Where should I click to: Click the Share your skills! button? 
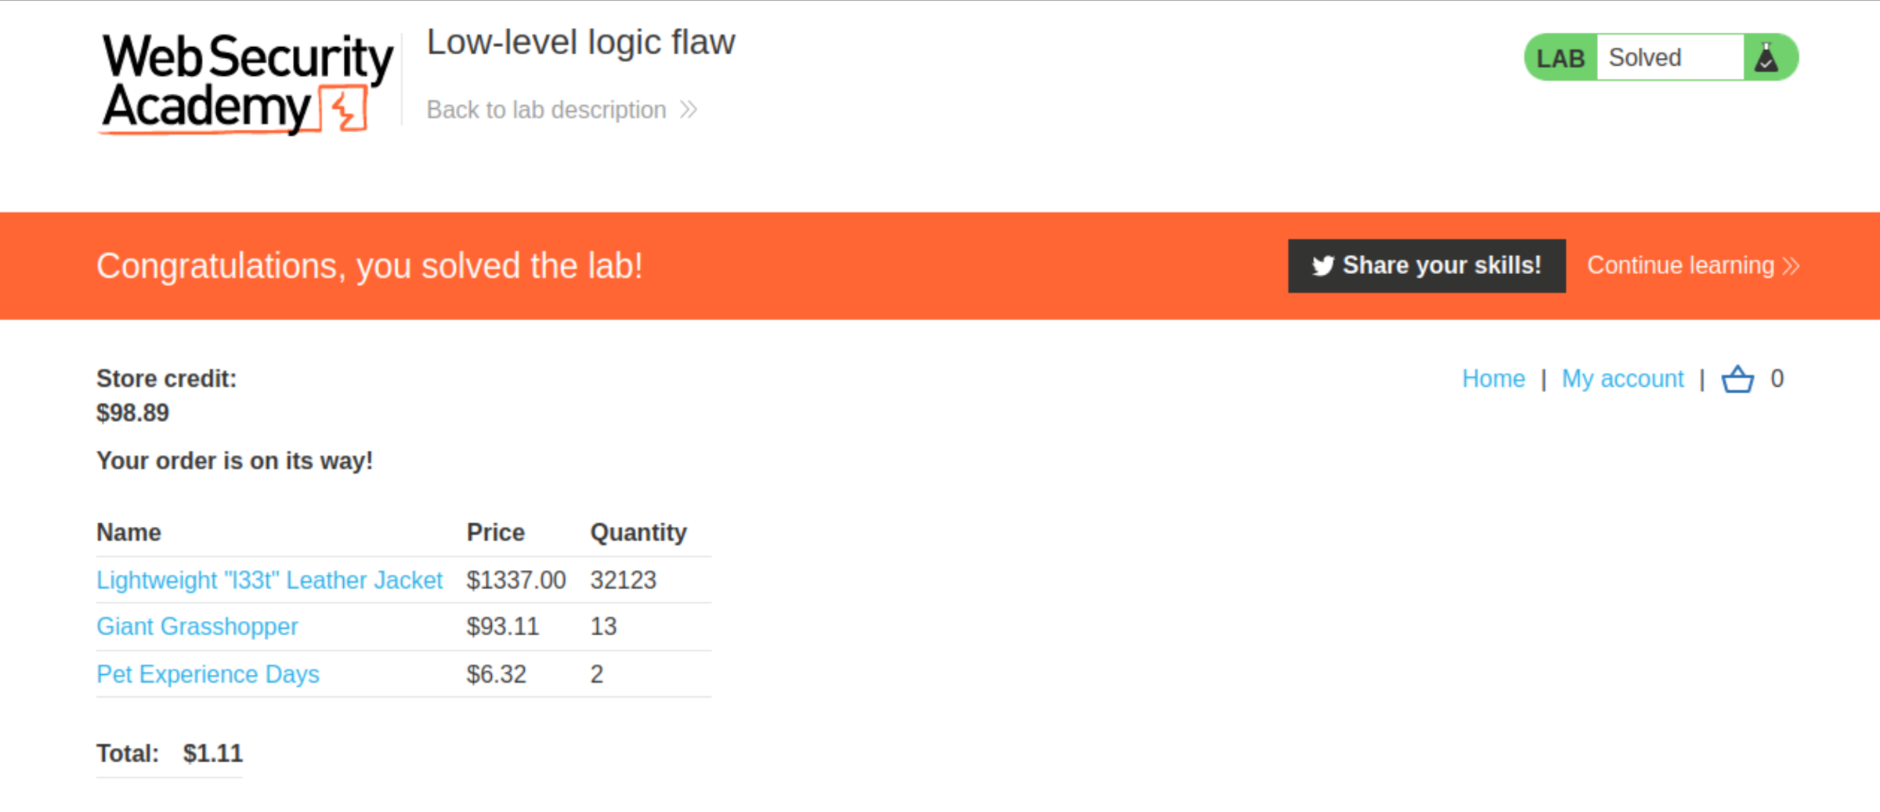(x=1426, y=265)
